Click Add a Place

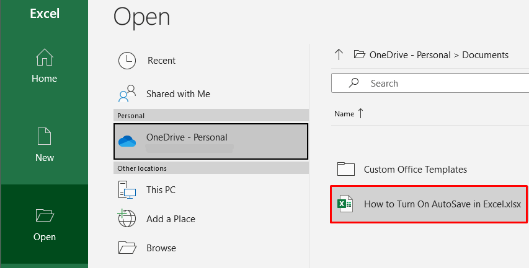point(211,219)
